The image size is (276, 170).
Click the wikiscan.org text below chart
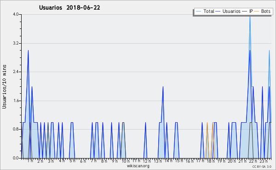138,166
